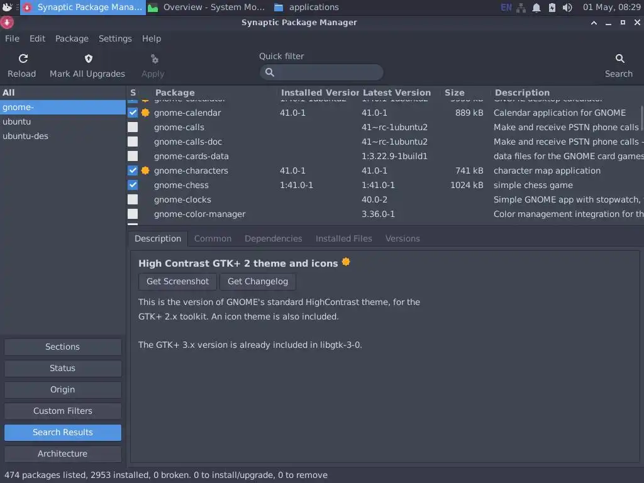Open the Xfce applications menu icon
The image size is (644, 483).
tap(8, 7)
